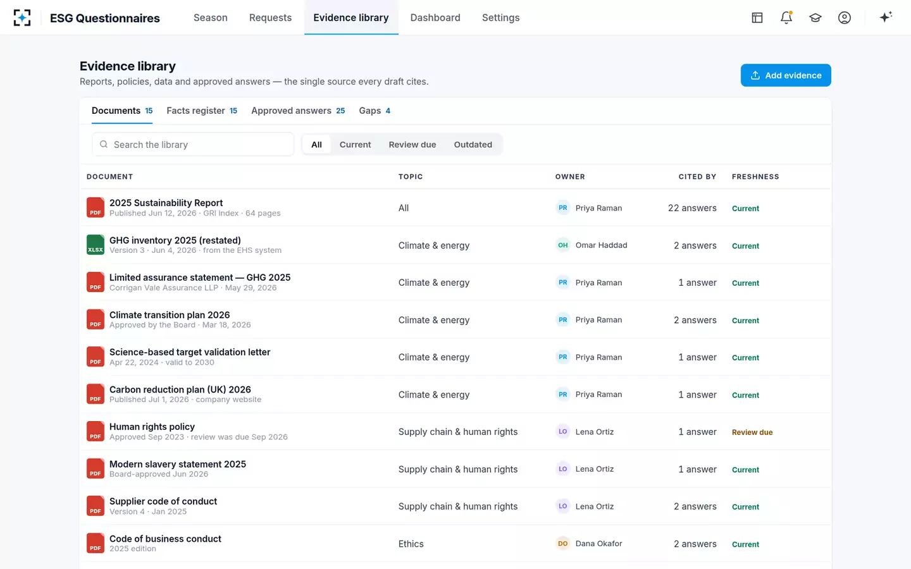Click the 'Dana Okafor' owner name

[x=598, y=544]
